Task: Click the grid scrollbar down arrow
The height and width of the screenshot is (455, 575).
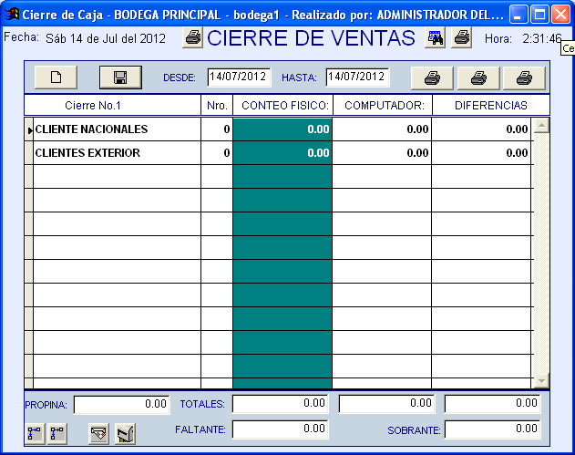Action: 541,380
